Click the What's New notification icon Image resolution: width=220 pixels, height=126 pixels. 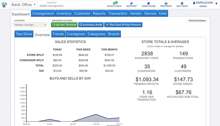114,3
